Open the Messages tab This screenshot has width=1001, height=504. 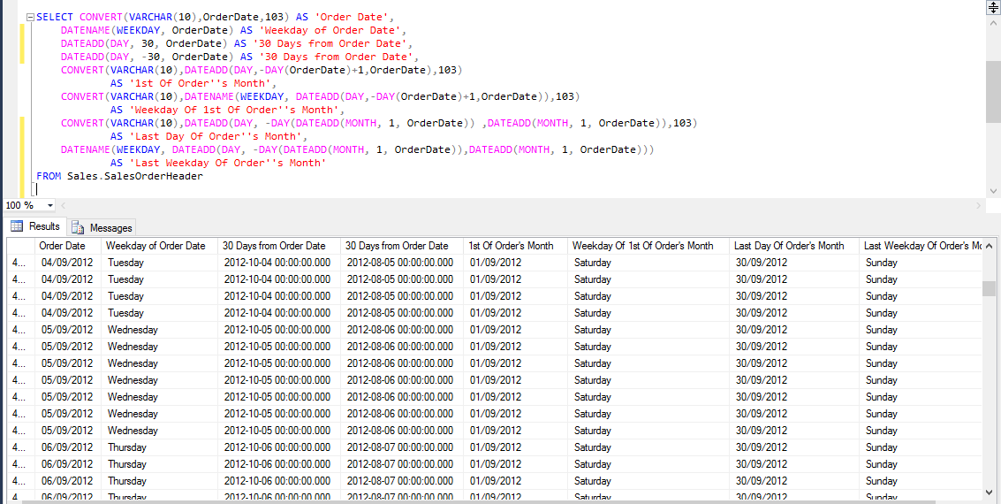pyautogui.click(x=102, y=227)
